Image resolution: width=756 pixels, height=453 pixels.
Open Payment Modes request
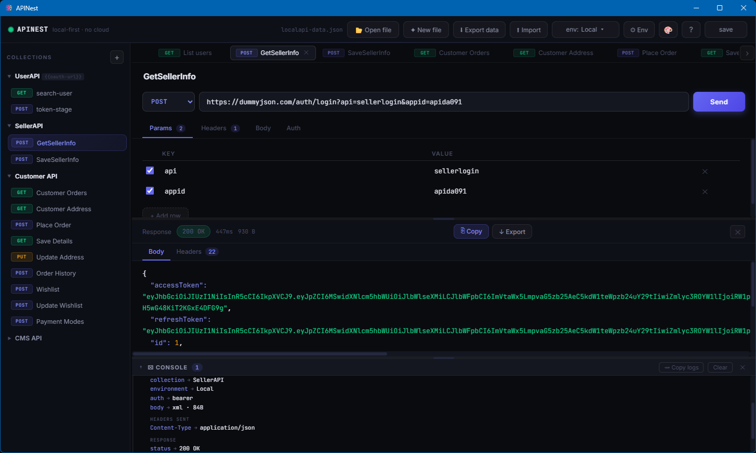point(67,322)
